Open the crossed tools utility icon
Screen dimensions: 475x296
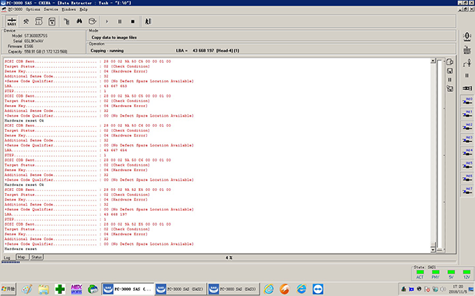tap(26, 21)
